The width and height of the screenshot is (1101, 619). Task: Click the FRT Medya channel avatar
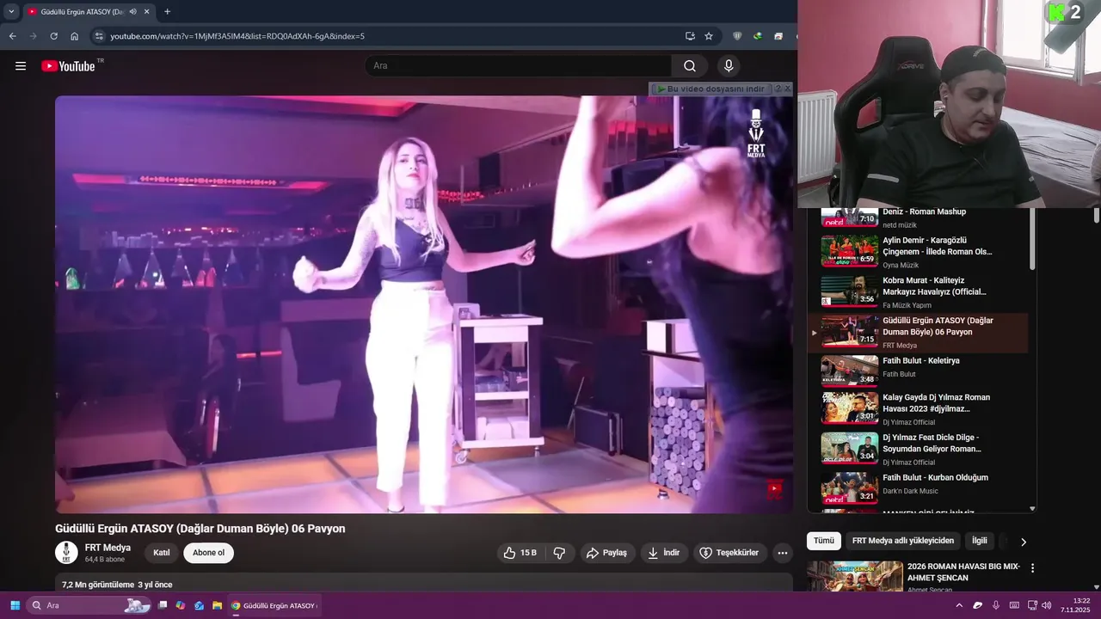[x=66, y=553]
